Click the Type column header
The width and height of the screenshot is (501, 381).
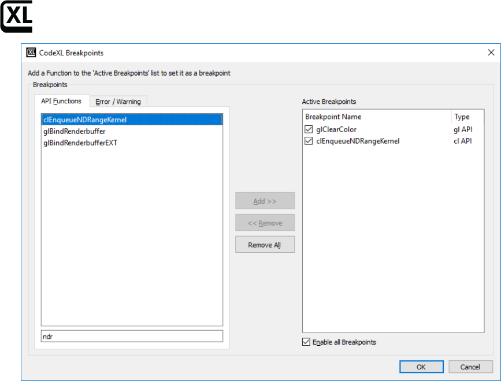point(467,117)
